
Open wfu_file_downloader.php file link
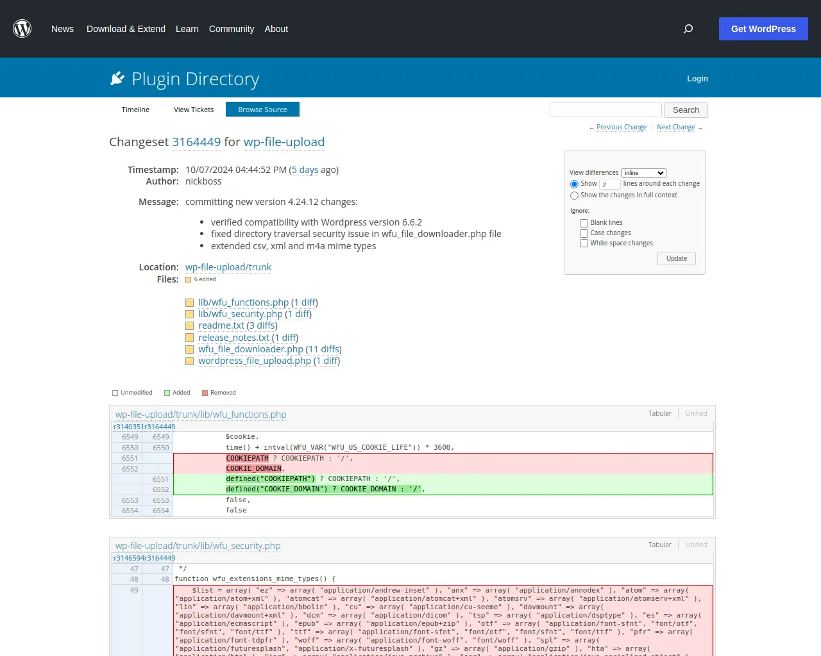click(251, 349)
